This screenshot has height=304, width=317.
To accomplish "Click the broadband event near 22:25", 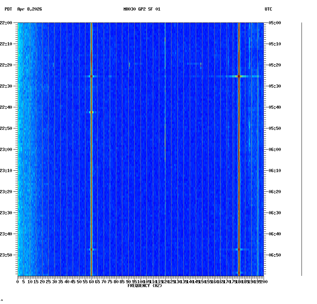I will 158,76.
